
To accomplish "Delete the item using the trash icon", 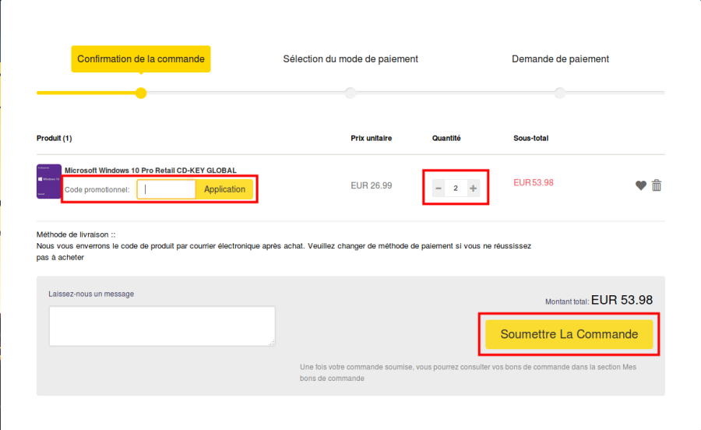I will pyautogui.click(x=657, y=185).
